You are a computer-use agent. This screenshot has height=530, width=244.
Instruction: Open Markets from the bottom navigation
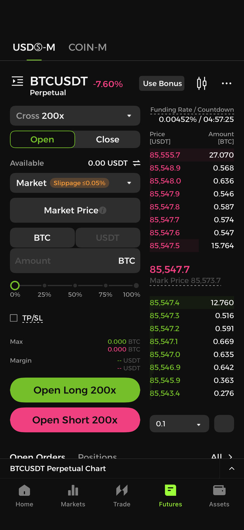click(73, 495)
